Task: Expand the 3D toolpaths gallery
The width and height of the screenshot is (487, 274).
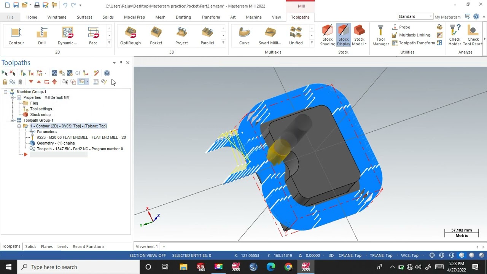Action: [x=223, y=43]
